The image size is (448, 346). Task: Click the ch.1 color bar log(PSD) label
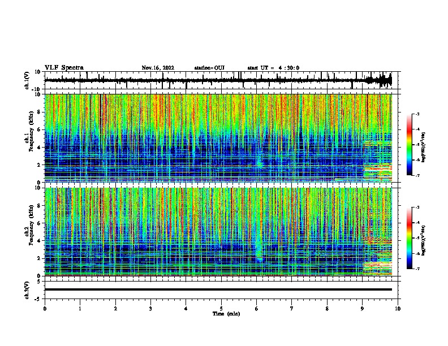click(x=424, y=147)
